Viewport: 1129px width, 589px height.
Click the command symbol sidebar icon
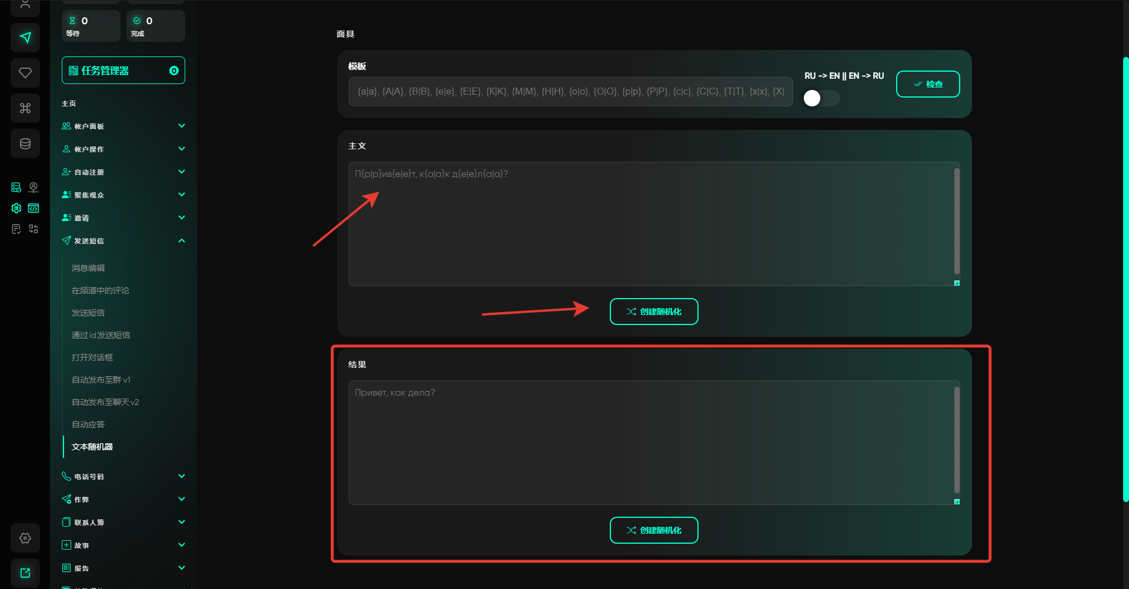pyautogui.click(x=25, y=108)
